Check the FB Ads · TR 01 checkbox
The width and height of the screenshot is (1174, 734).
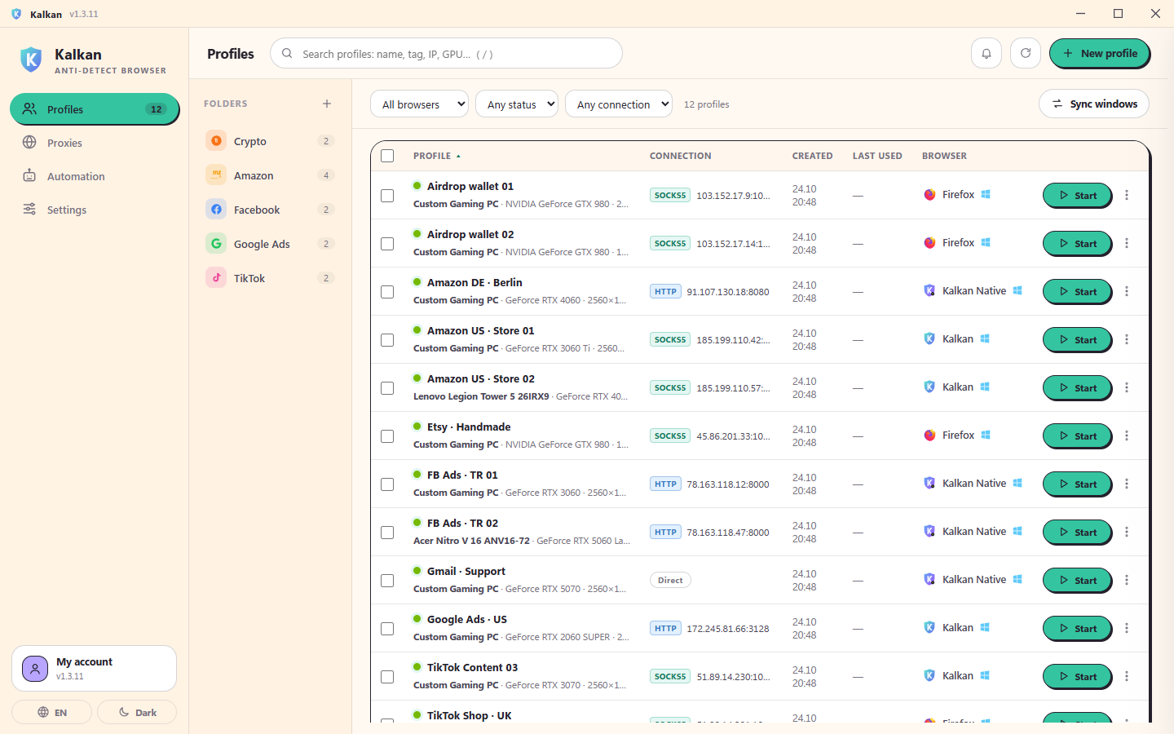387,484
